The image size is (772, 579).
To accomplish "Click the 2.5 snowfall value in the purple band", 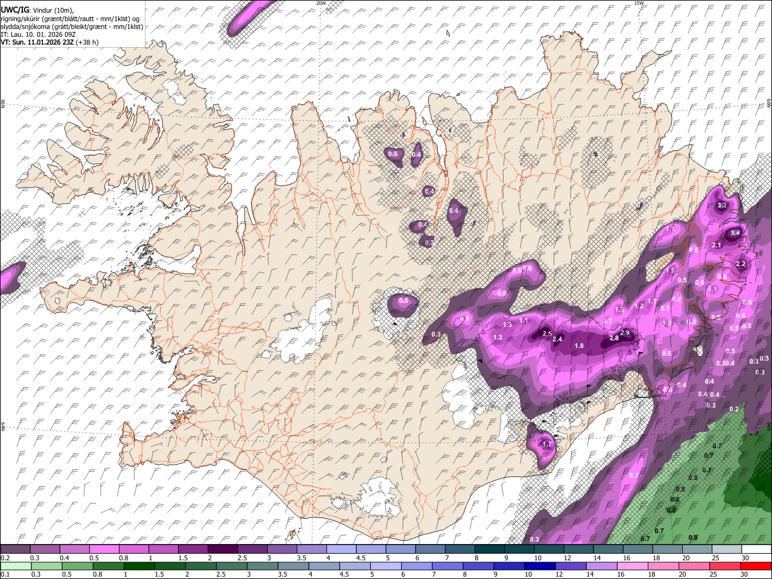I will point(547,334).
